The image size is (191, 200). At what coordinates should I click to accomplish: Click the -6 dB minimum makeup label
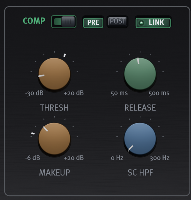pyautogui.click(x=33, y=158)
